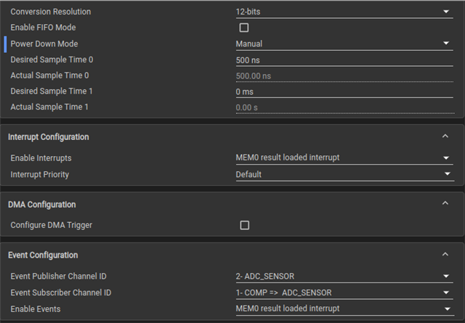Open the Interrupt Priority dropdown arrow

(448, 174)
